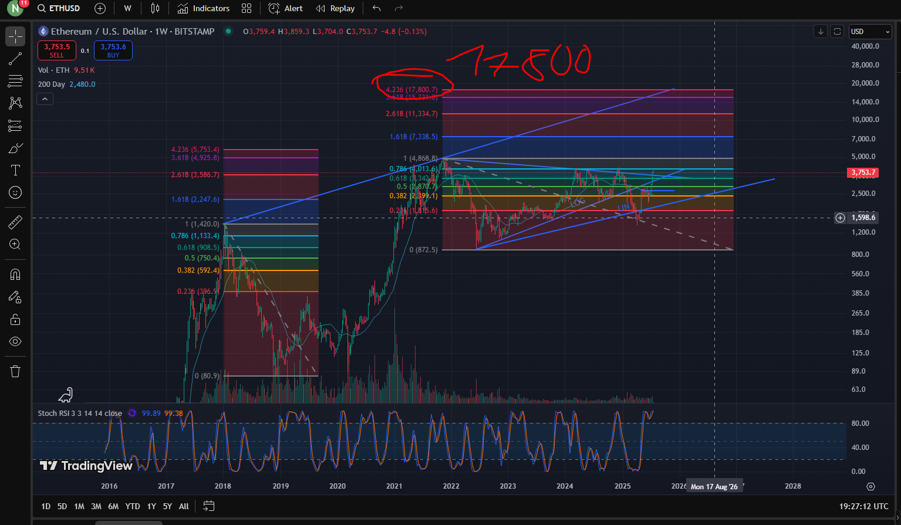901x525 pixels.
Task: Add symbol to compare with plus icon
Action: [x=100, y=9]
